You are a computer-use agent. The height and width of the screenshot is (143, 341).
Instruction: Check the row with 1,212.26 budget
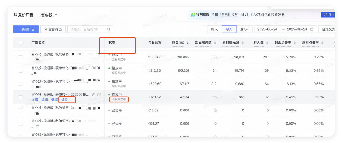[x=21, y=71]
